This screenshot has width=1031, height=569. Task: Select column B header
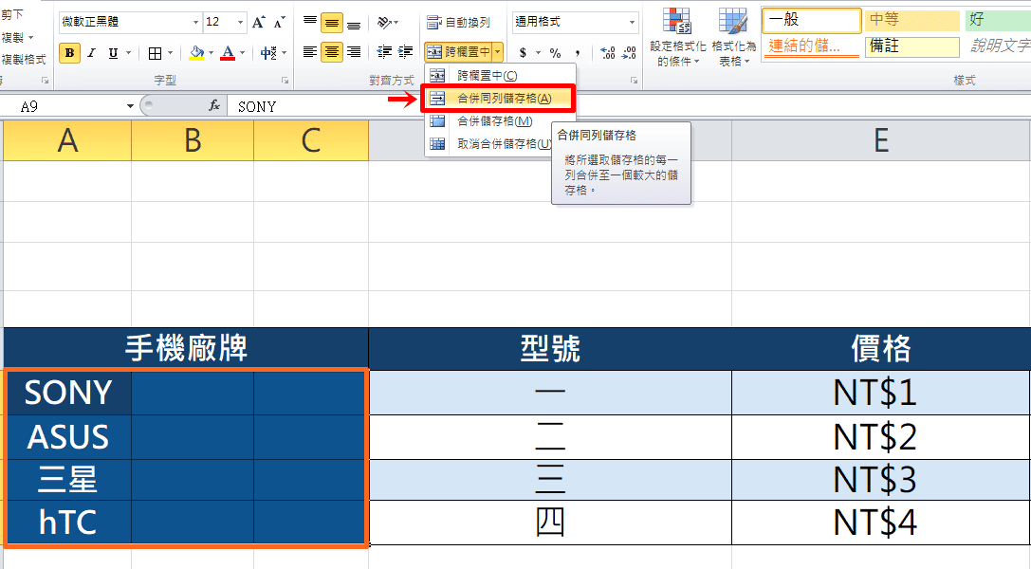click(x=193, y=140)
